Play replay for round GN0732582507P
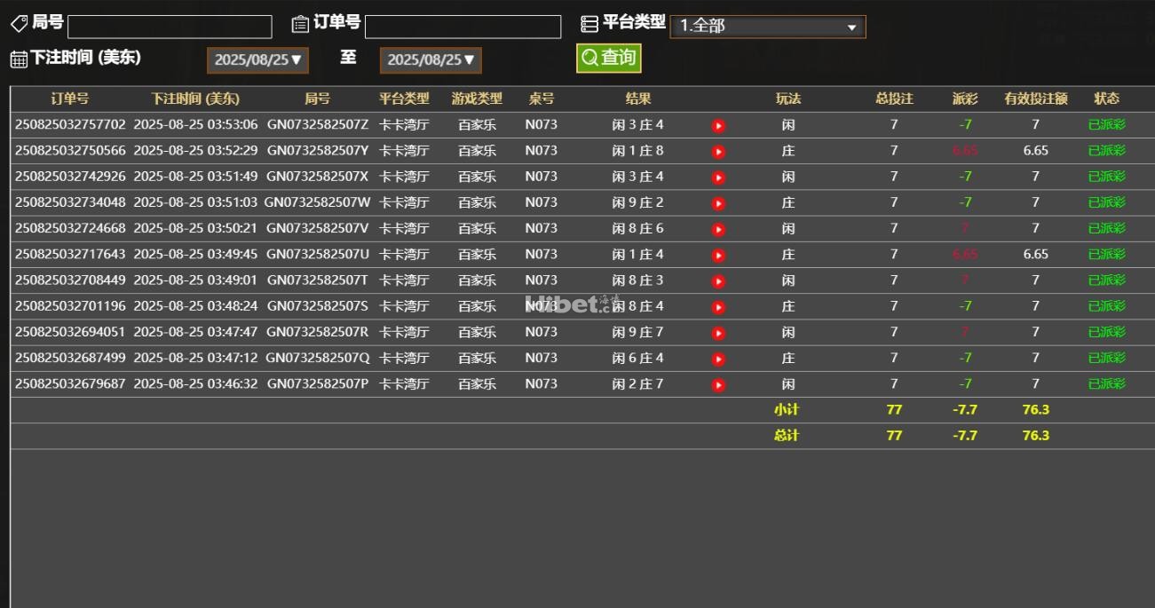The height and width of the screenshot is (608, 1155). point(718,385)
